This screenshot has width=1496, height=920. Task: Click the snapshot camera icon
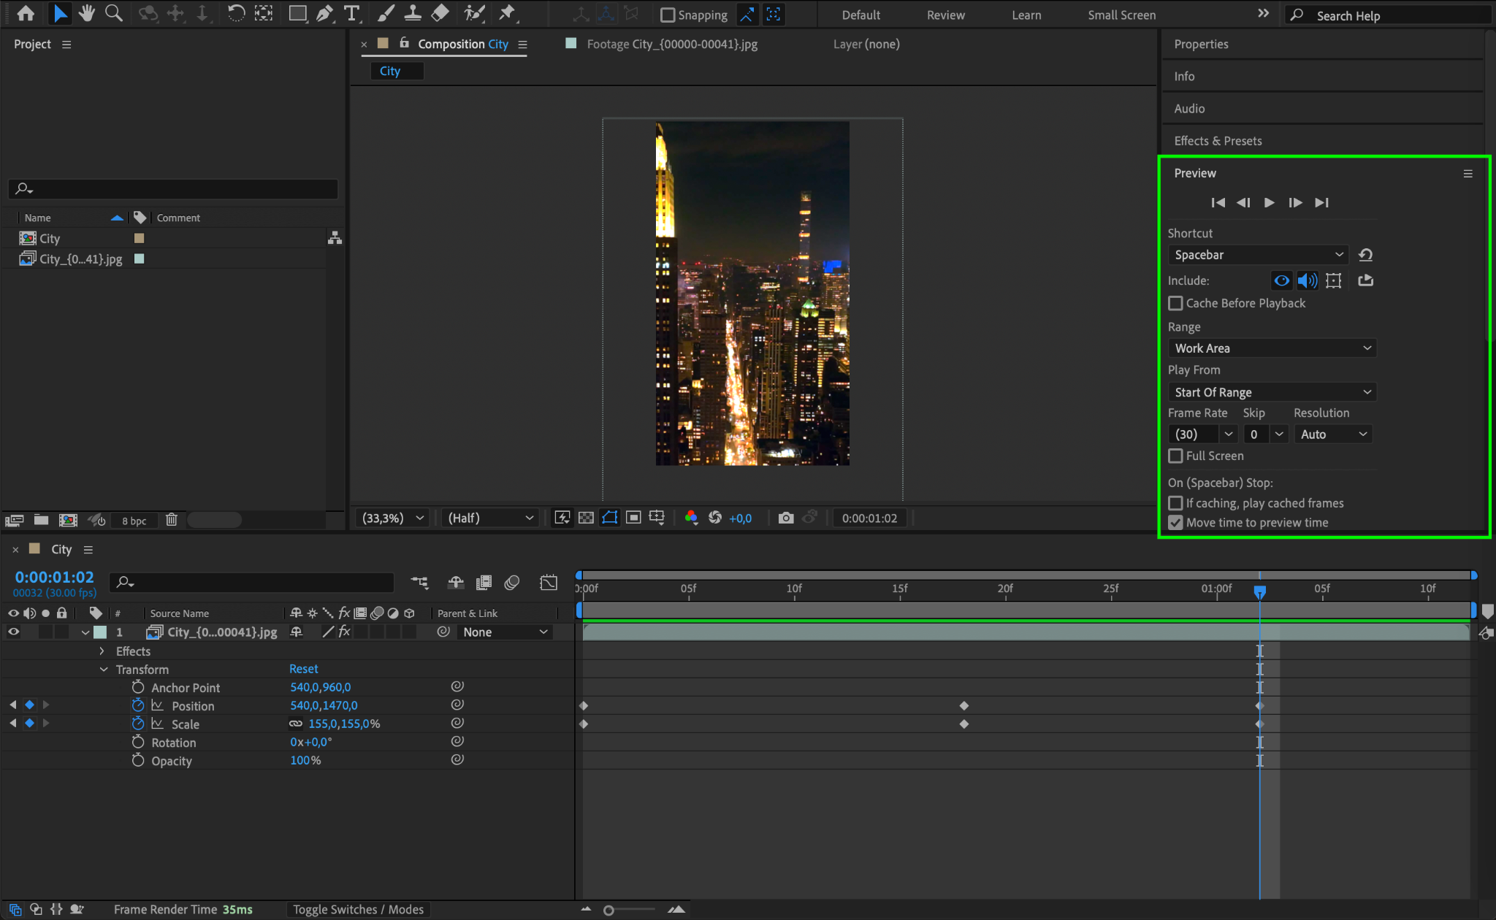pyautogui.click(x=786, y=518)
